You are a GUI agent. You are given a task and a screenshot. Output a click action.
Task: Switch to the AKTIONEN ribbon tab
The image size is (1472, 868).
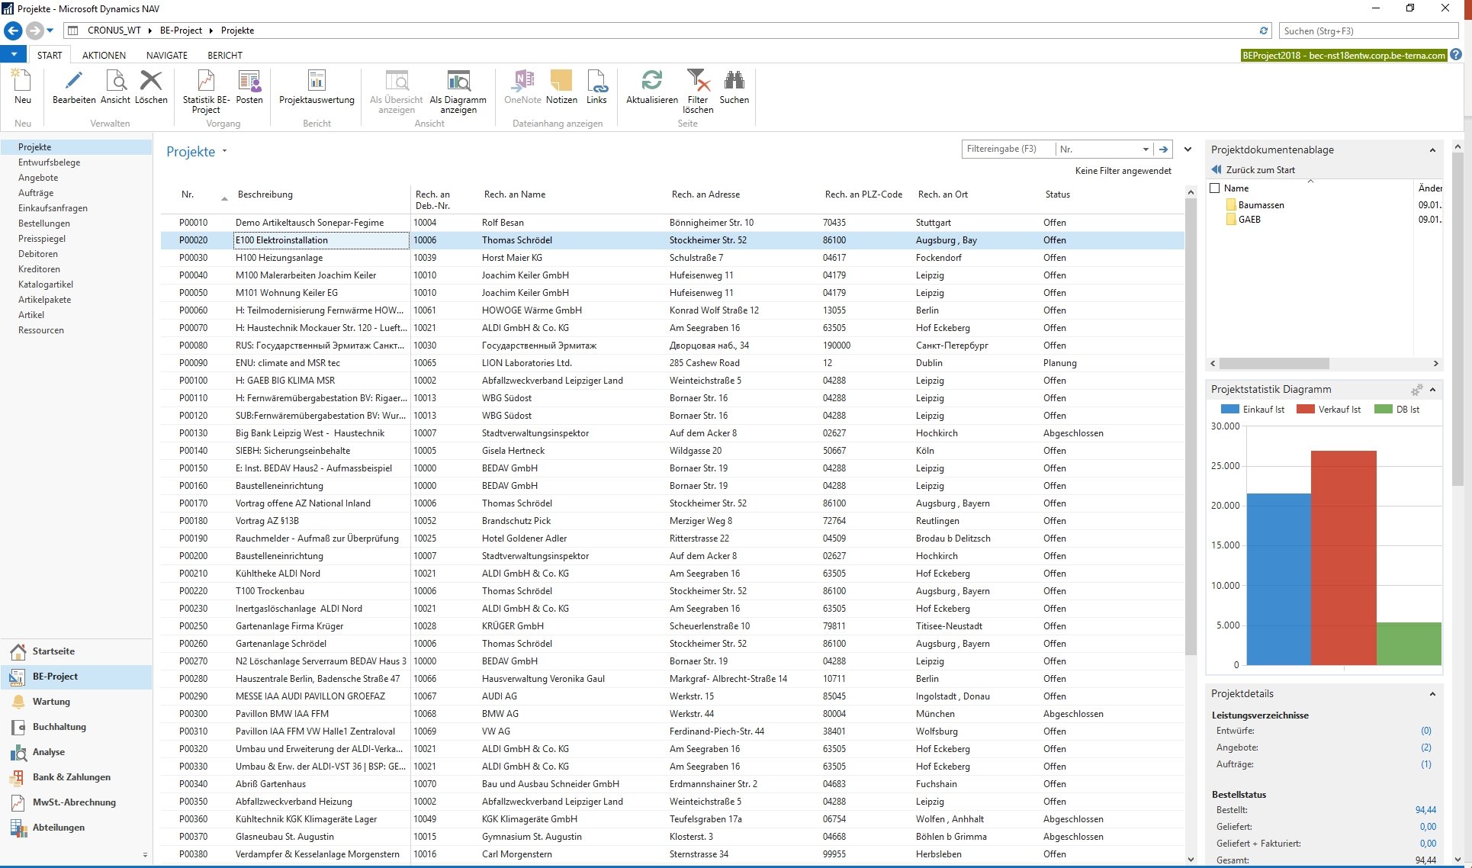[104, 56]
